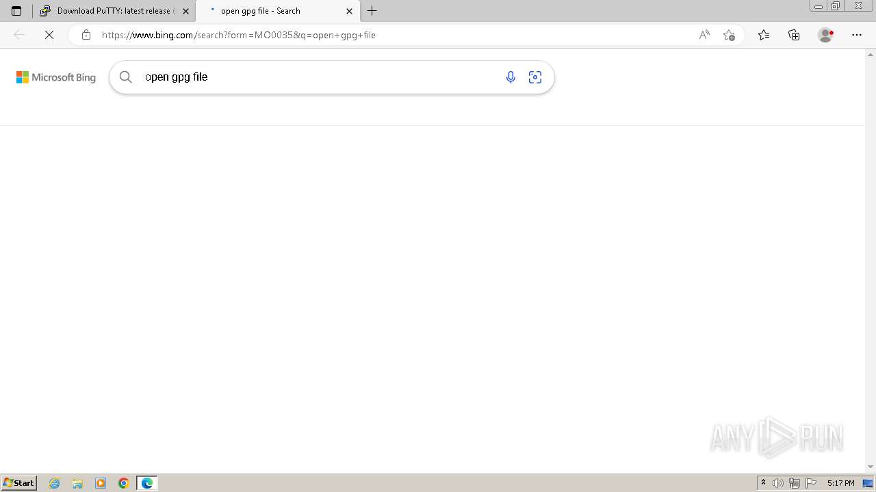Open the Windows Start menu

pyautogui.click(x=18, y=483)
